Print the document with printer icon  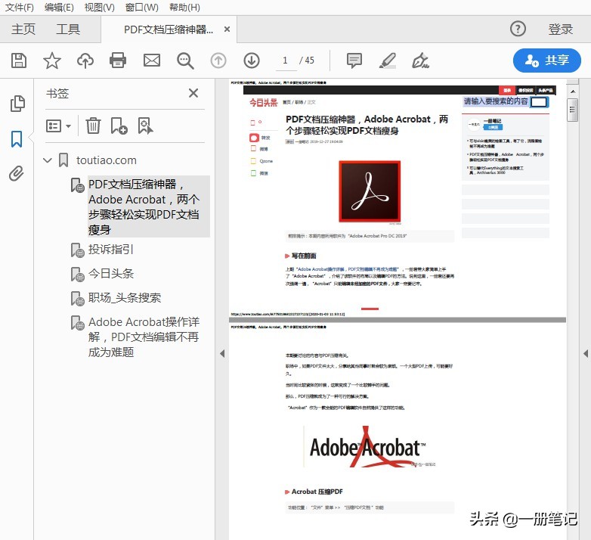pyautogui.click(x=118, y=61)
